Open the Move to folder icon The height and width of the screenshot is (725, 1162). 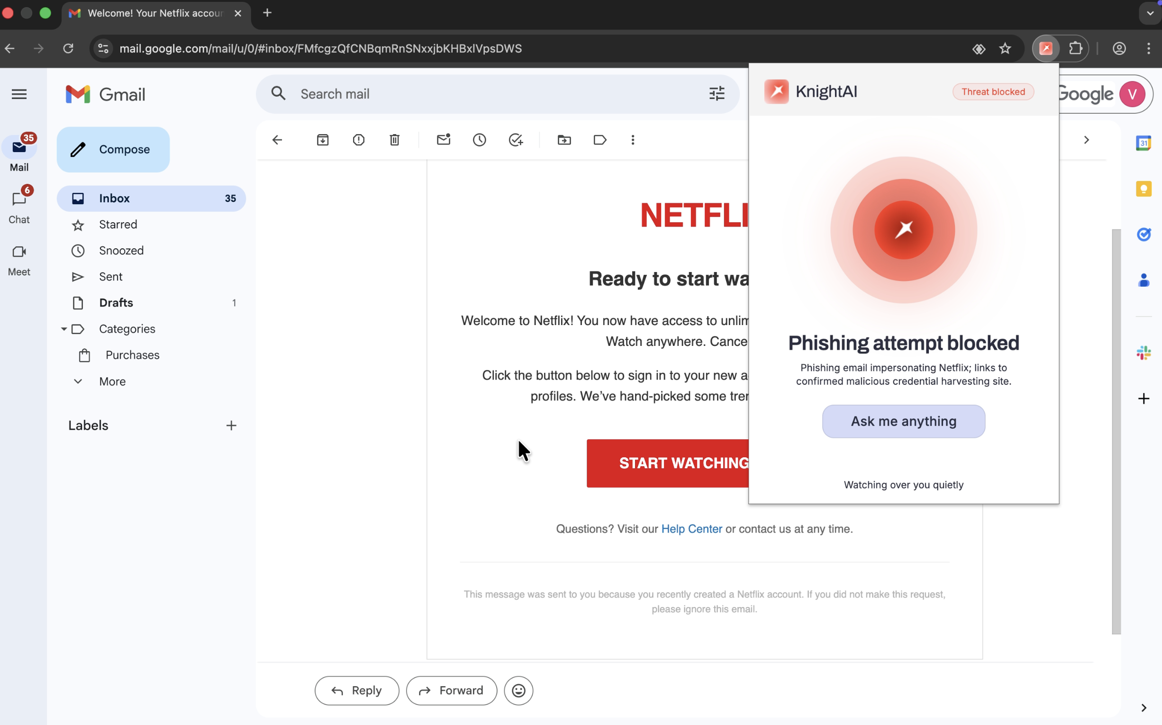pyautogui.click(x=564, y=140)
